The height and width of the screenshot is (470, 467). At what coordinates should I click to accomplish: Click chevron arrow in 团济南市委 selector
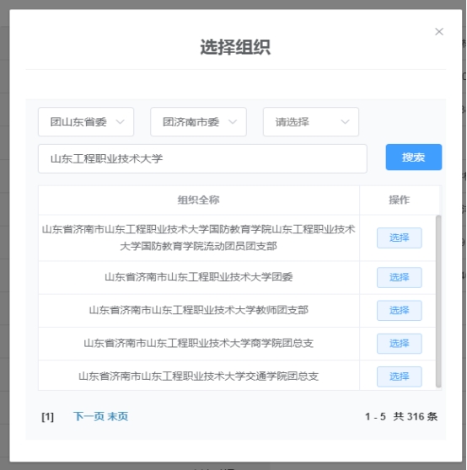tap(233, 121)
